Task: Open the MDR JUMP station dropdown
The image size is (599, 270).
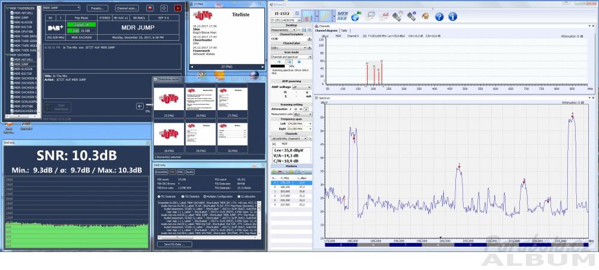Action: click(62, 8)
